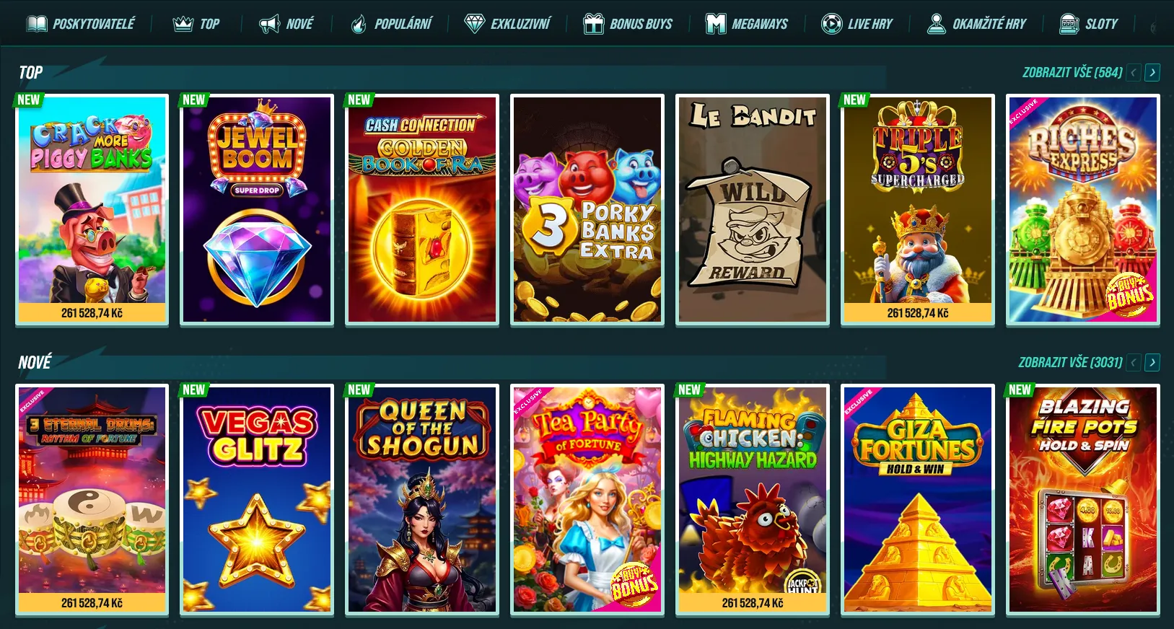Click Zobrazit vše (584) link
The image size is (1174, 629).
tap(1072, 72)
